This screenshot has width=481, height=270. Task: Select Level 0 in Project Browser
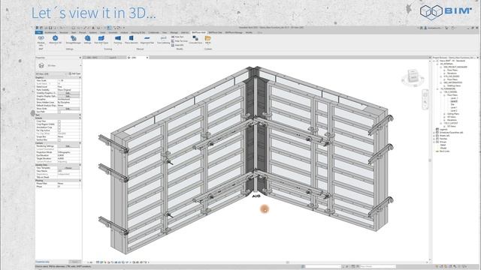pyautogui.click(x=454, y=101)
